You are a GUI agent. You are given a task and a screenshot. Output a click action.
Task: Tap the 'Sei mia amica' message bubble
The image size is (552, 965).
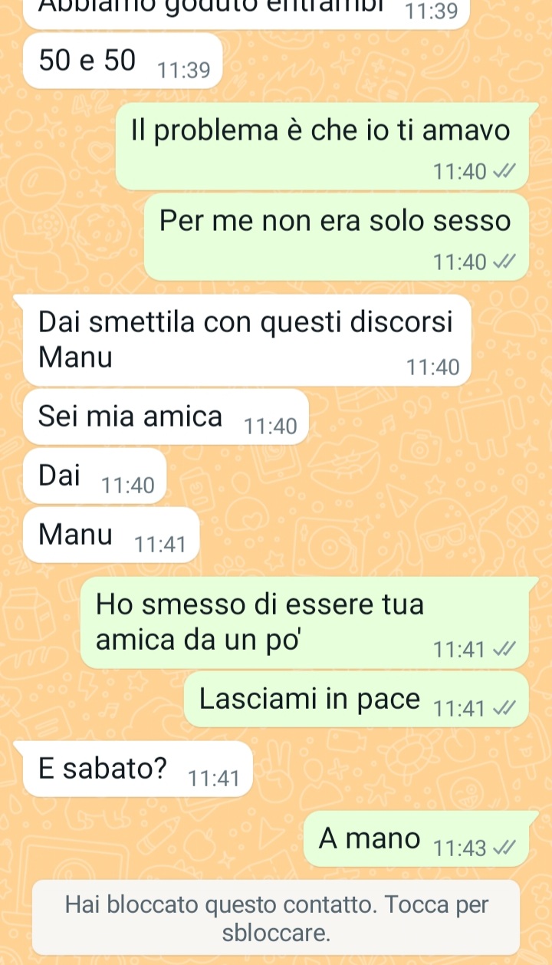coord(166,417)
